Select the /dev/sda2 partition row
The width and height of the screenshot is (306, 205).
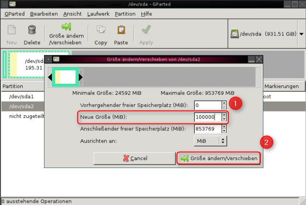coord(23,106)
